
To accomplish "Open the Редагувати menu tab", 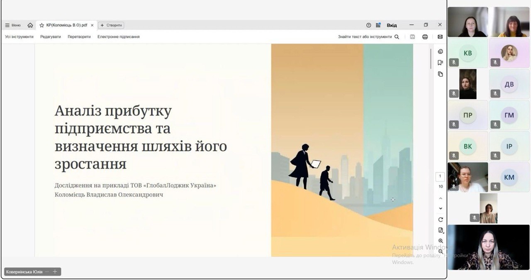I will [x=50, y=37].
